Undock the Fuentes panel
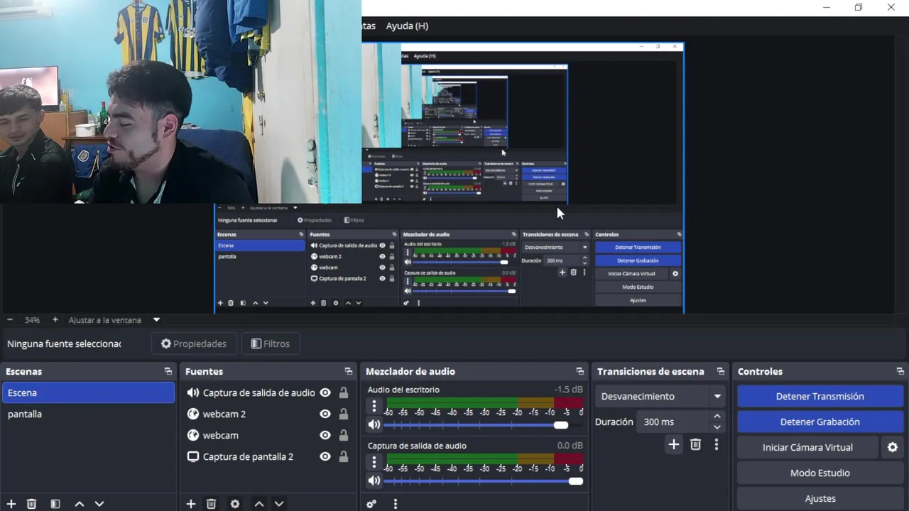The width and height of the screenshot is (909, 511). tap(349, 371)
